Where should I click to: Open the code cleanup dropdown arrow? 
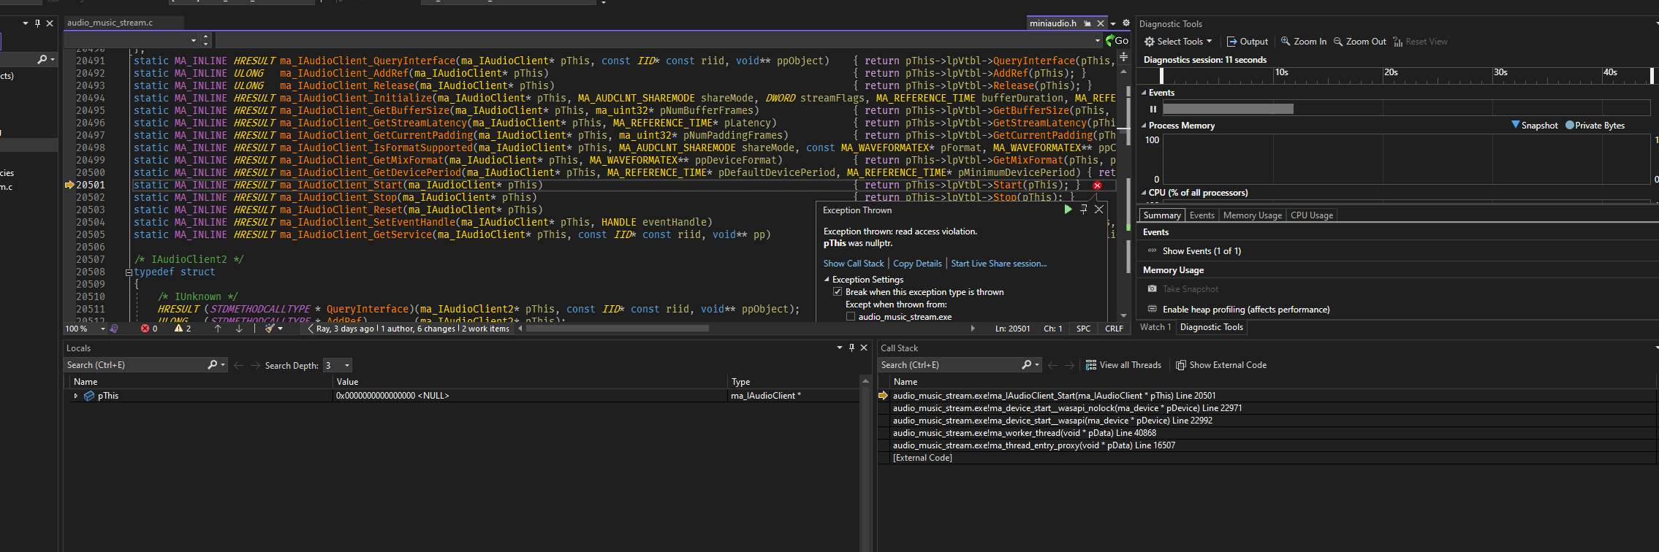(281, 329)
